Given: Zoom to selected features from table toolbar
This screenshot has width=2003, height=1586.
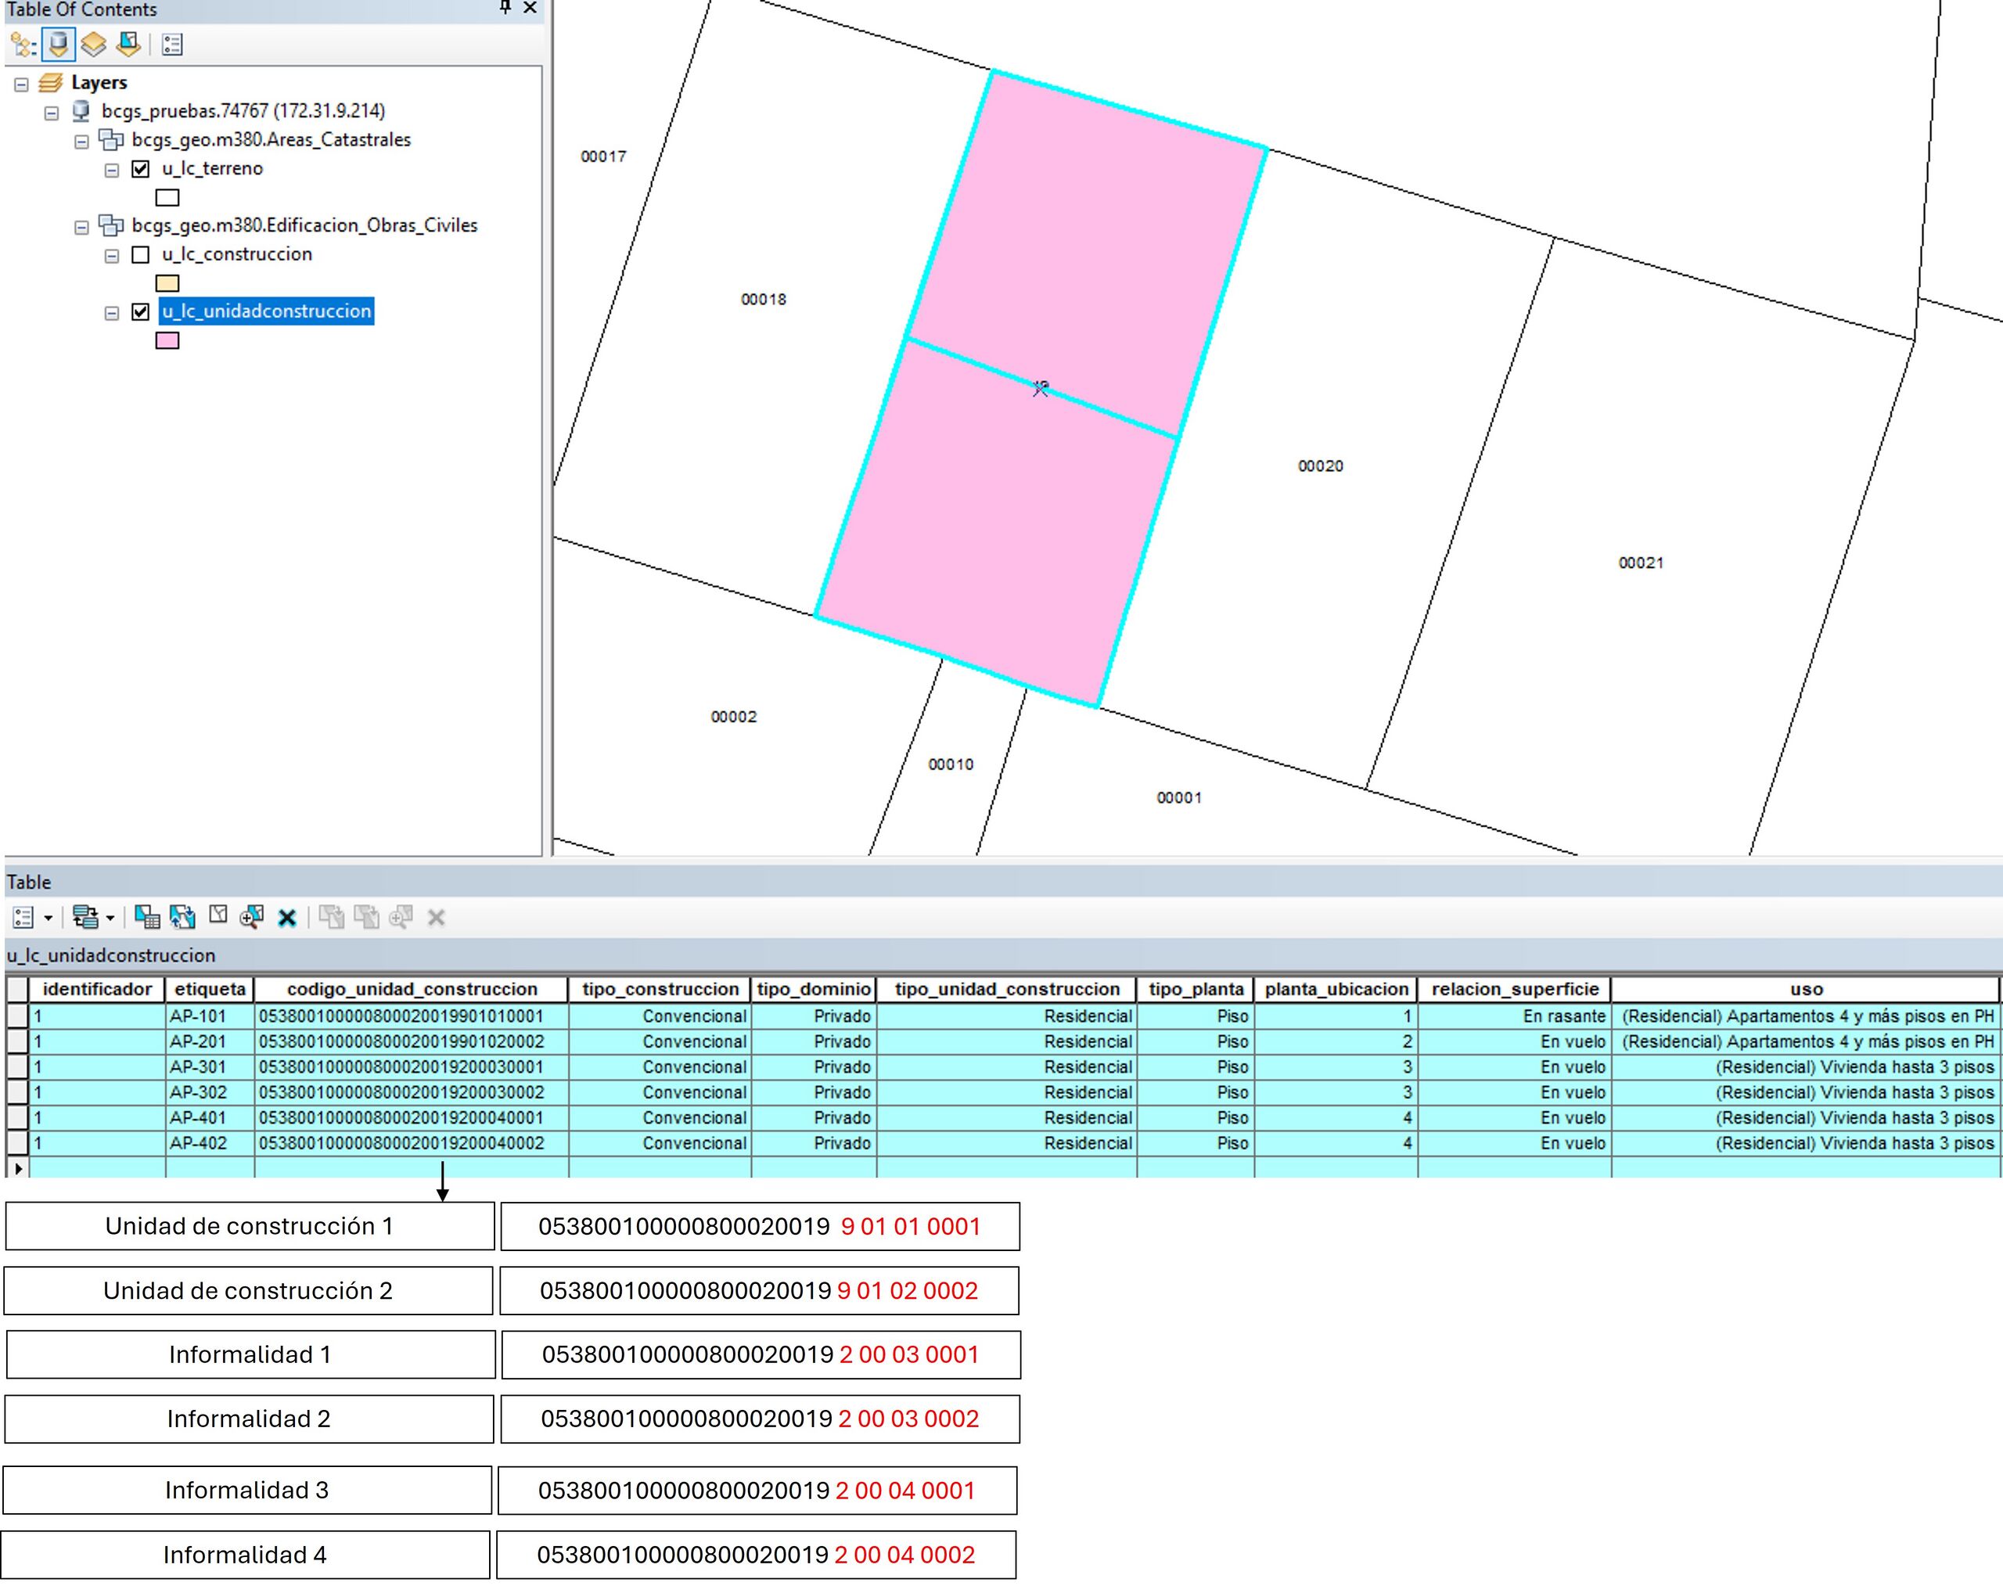Looking at the screenshot, I should (x=252, y=918).
